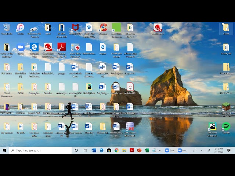This screenshot has height=176, width=235.
Task: Switch to the Zoom Meeting taskbar window
Action: [x=183, y=150]
